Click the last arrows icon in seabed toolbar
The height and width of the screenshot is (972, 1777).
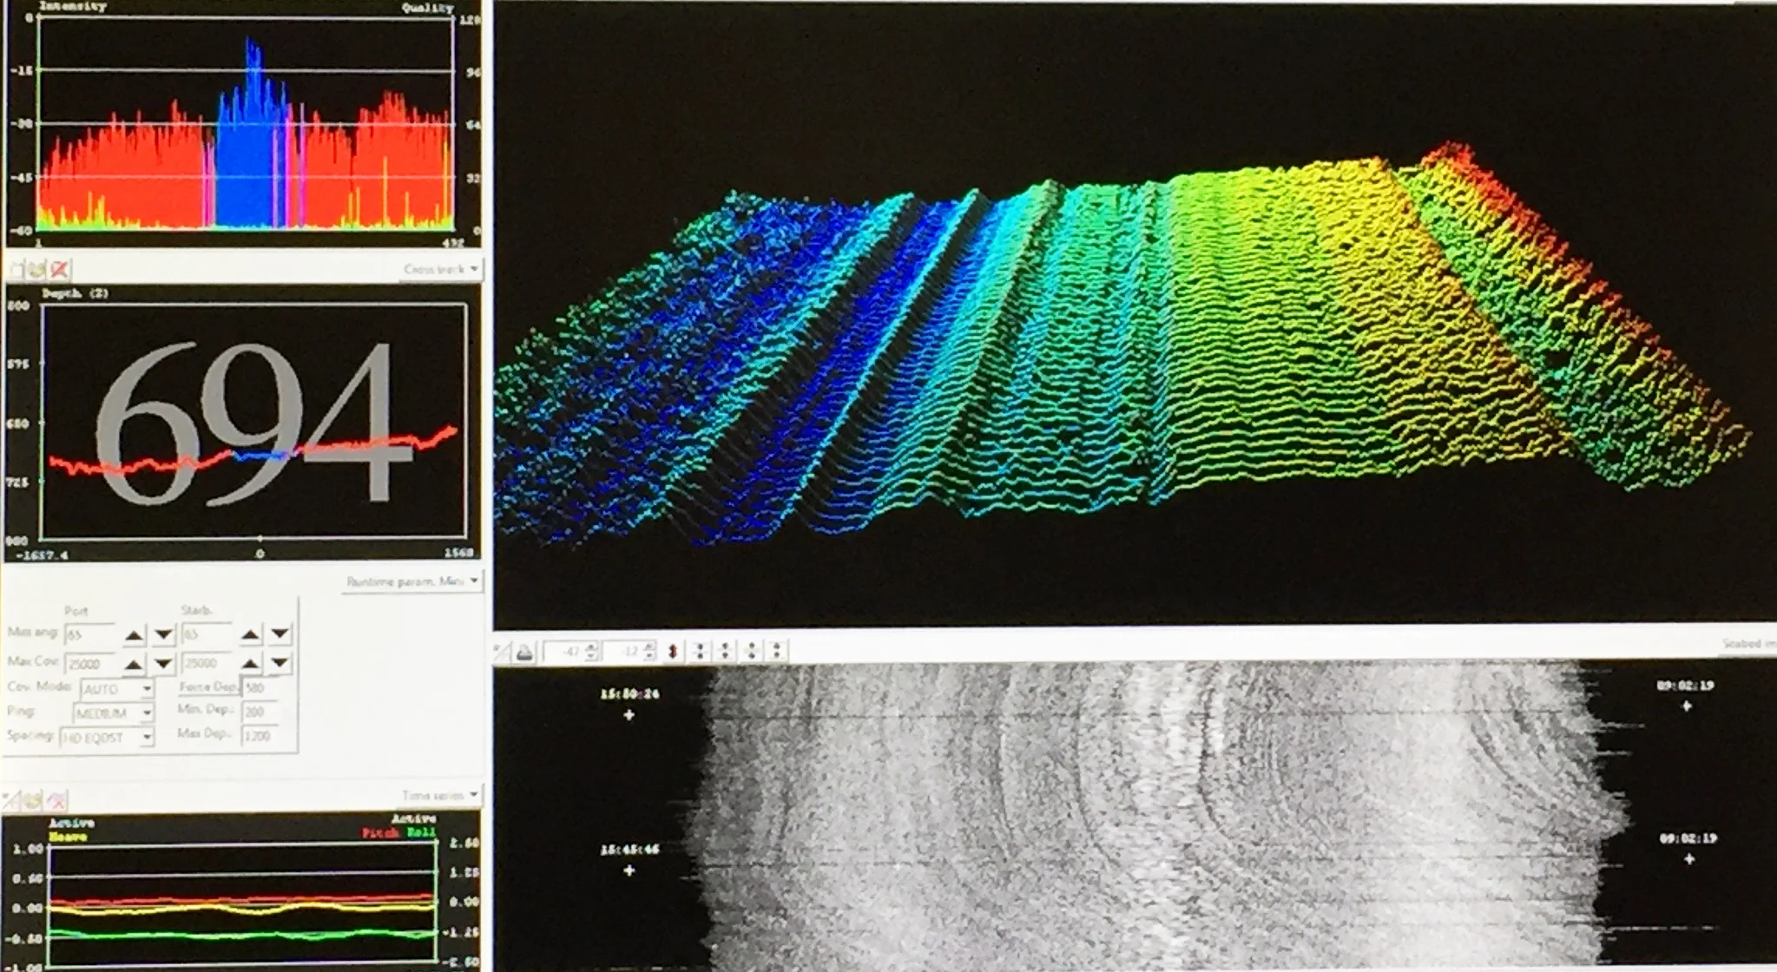(x=777, y=651)
